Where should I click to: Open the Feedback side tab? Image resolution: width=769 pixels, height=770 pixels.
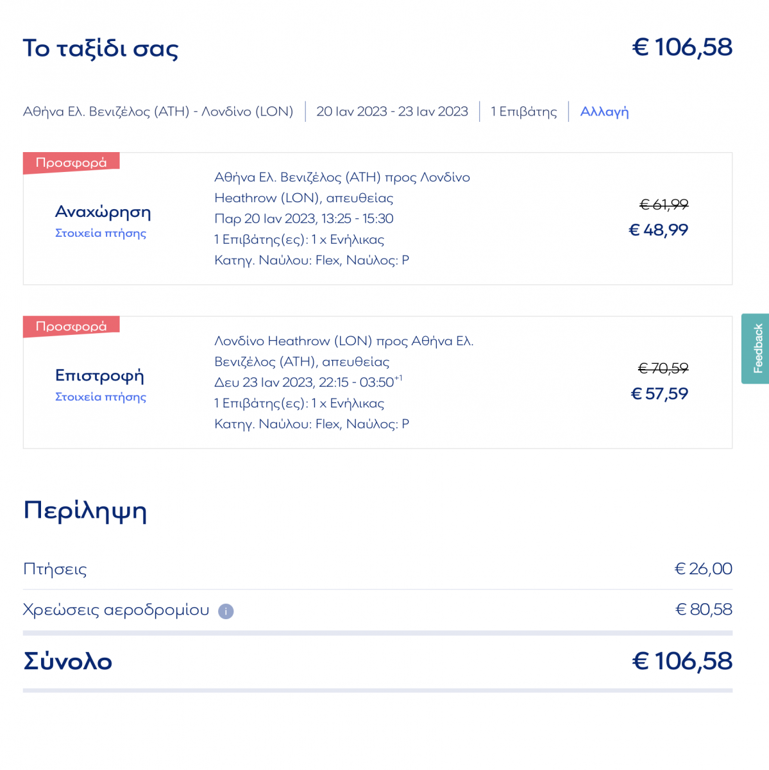tap(755, 348)
